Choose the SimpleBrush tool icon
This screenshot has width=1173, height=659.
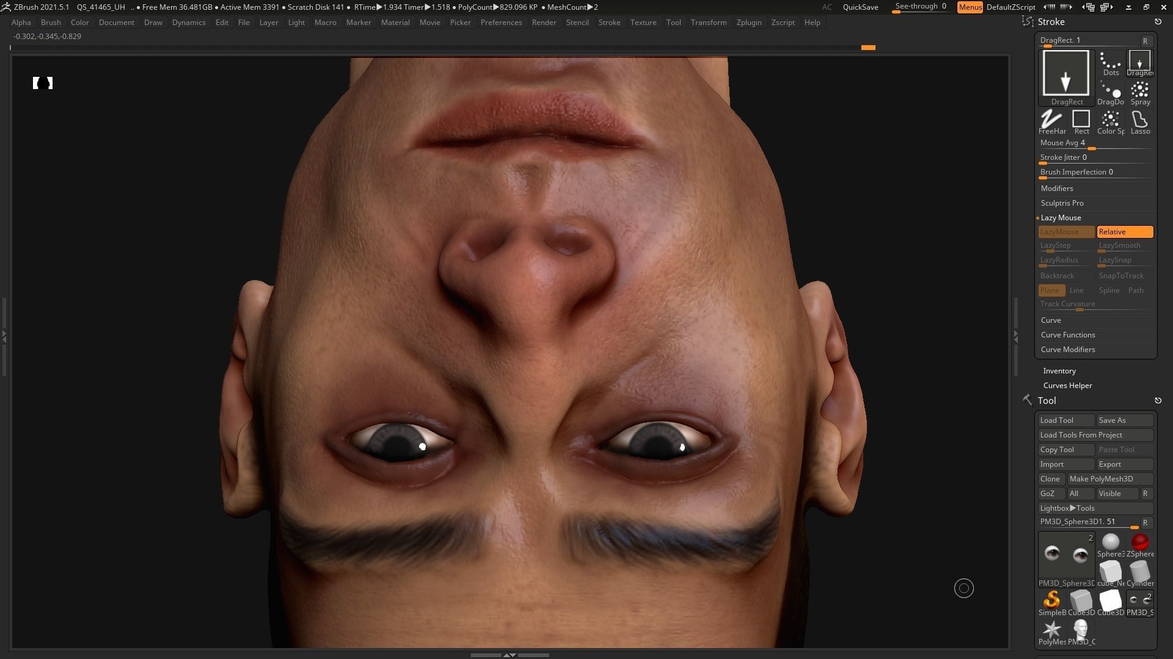pyautogui.click(x=1052, y=603)
